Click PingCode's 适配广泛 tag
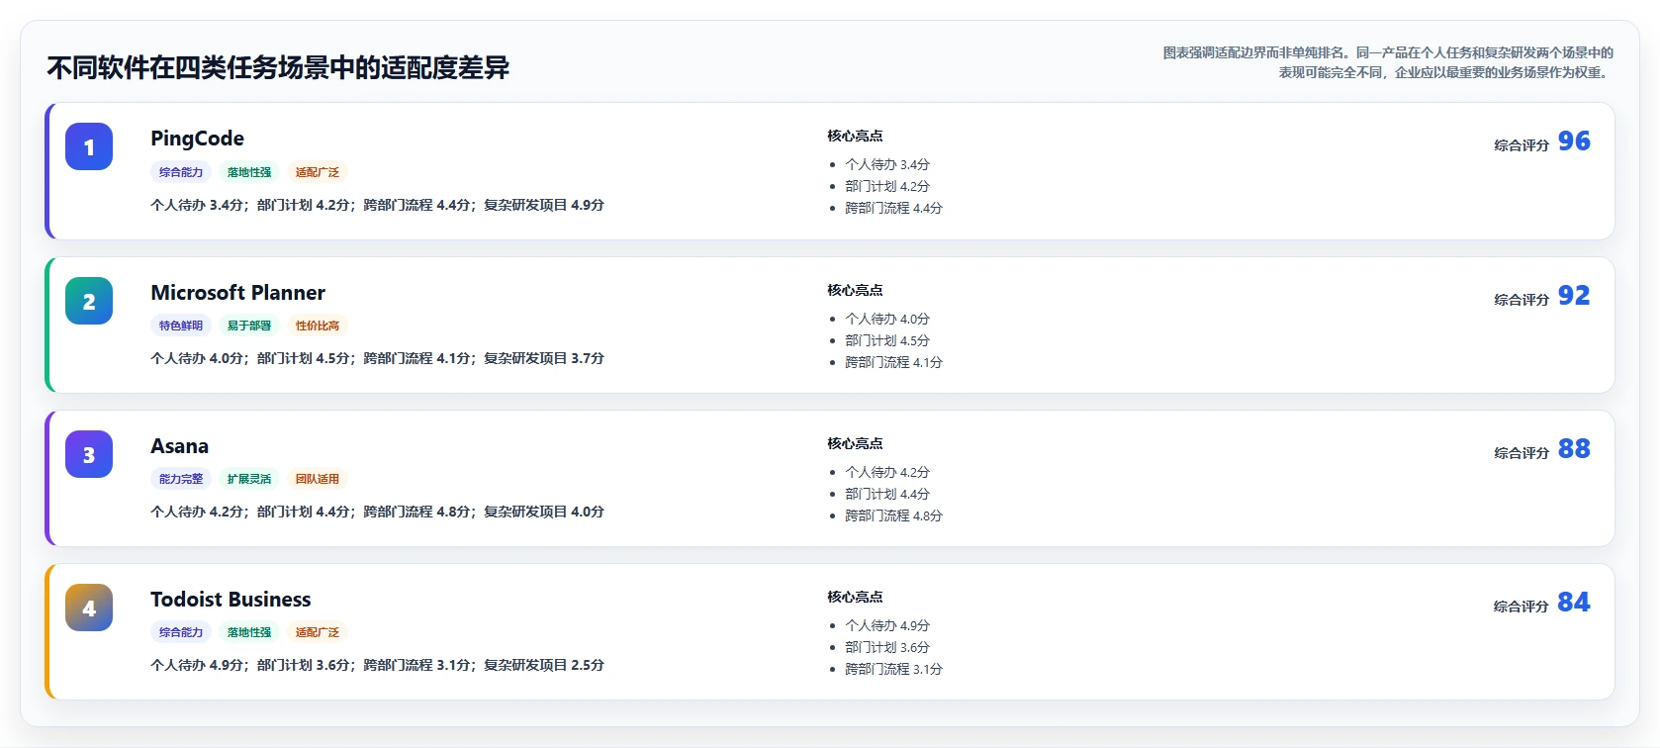Image resolution: width=1660 pixels, height=748 pixels. pos(318,172)
